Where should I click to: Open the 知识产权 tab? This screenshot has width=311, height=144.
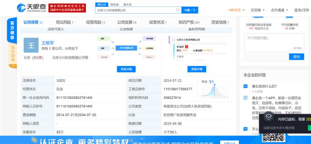point(189,22)
